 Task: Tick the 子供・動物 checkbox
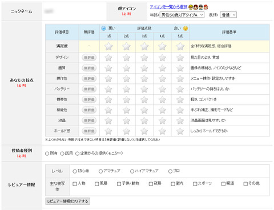point(119,184)
